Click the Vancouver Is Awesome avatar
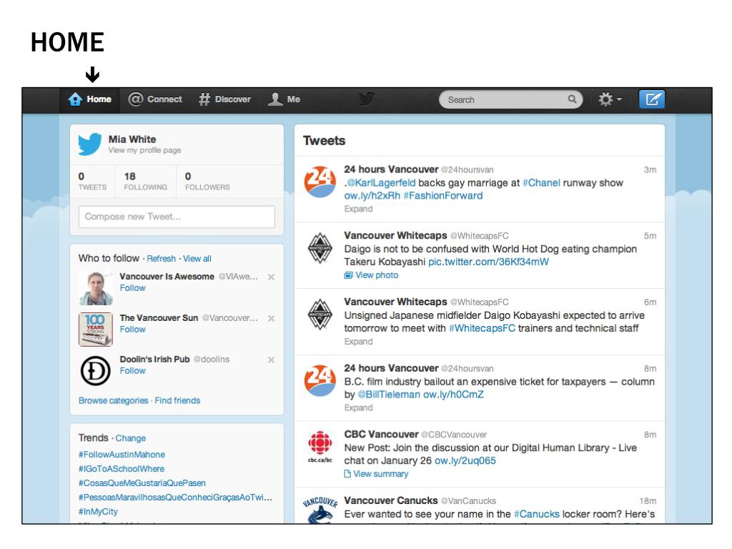 (95, 288)
